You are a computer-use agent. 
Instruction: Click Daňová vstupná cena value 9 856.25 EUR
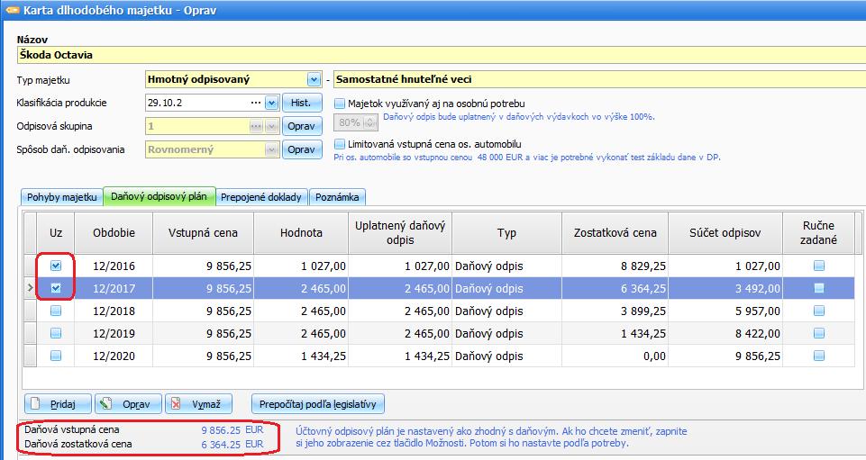click(232, 429)
